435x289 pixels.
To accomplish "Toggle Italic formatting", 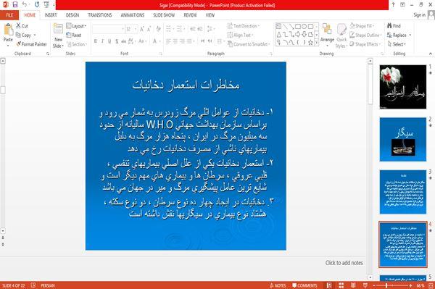I will 102,41.
